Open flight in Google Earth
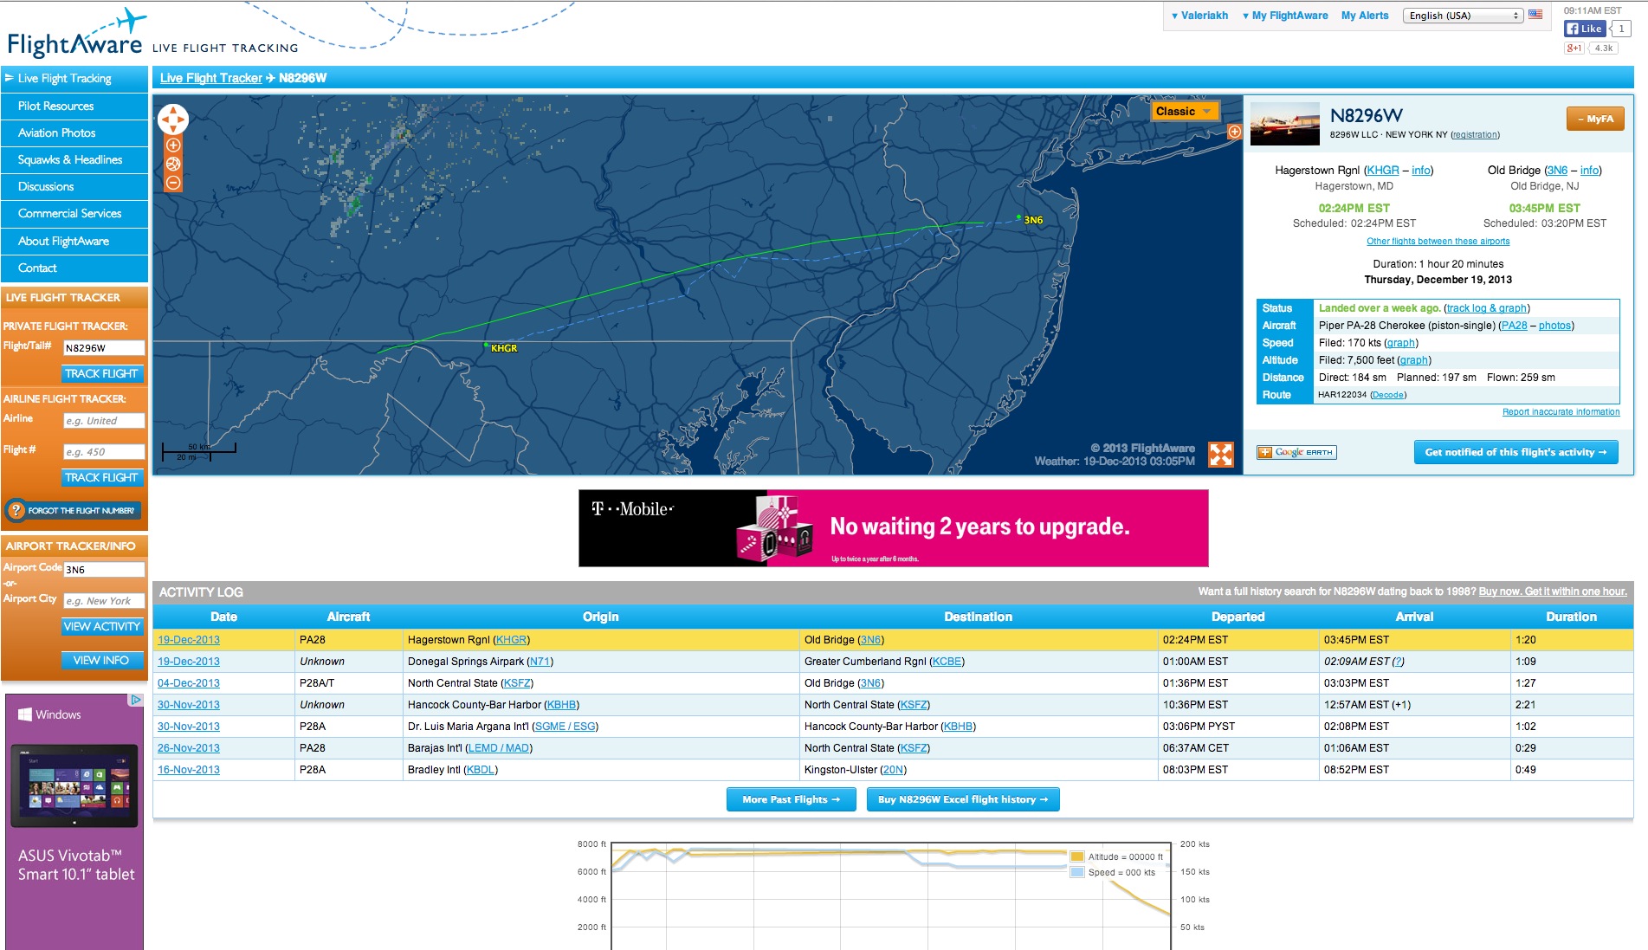1648x950 pixels. (x=1296, y=452)
